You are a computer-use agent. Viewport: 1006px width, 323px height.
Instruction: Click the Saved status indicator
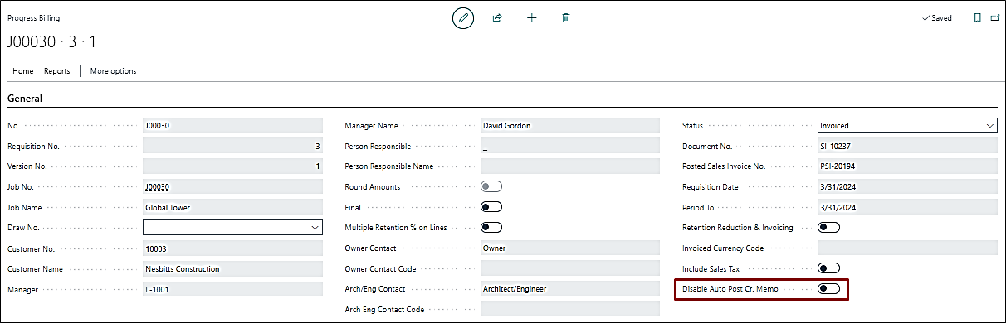937,17
